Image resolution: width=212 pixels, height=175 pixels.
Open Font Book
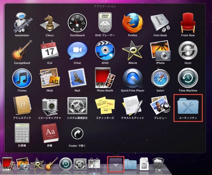(160, 23)
